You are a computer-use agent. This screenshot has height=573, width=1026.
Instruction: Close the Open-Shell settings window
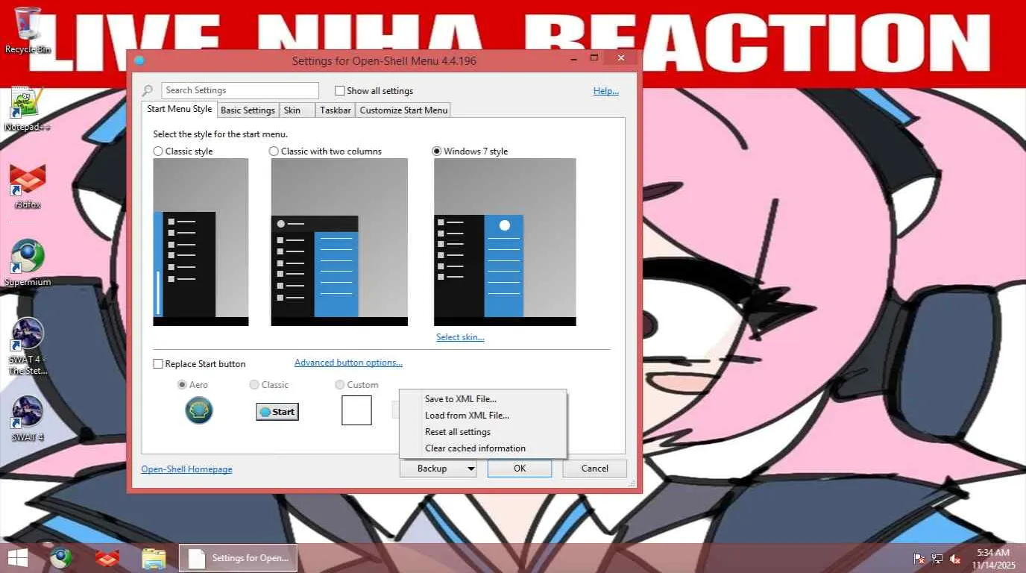620,57
